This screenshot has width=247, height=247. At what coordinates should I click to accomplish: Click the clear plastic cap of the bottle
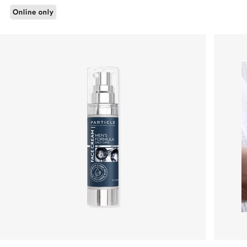coord(103,88)
